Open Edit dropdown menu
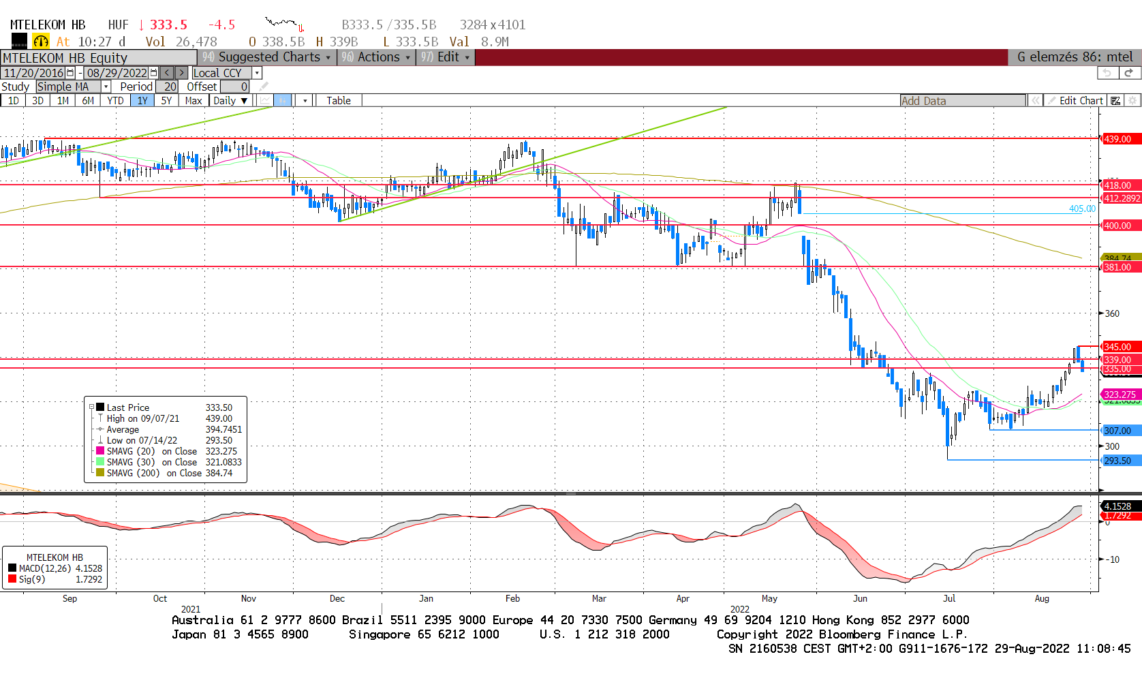The image size is (1142, 678). [x=445, y=57]
